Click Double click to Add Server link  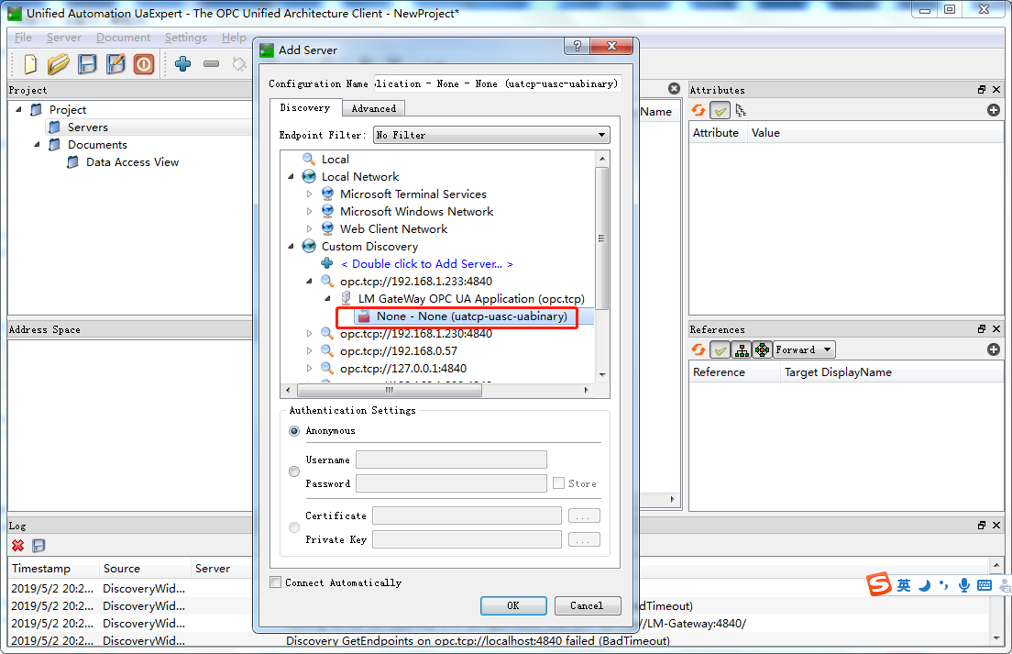pyautogui.click(x=426, y=263)
